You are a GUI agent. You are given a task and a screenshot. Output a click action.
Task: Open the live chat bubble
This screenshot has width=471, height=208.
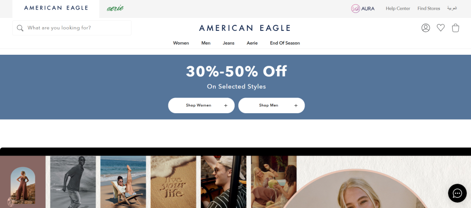(457, 193)
